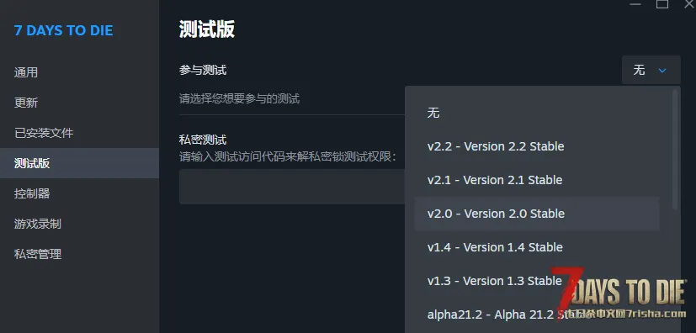Image resolution: width=696 pixels, height=333 pixels.
Task: Select v2.1 - Version 2.1 Stable
Action: click(537, 180)
